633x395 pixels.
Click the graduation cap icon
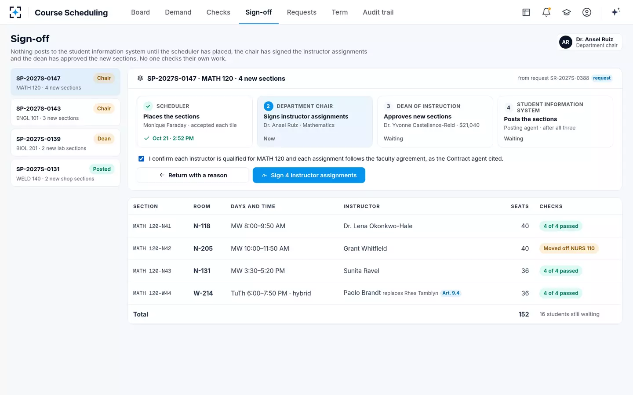pos(567,12)
